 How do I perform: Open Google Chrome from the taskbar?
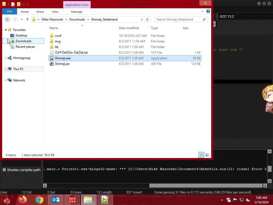click(x=39, y=200)
